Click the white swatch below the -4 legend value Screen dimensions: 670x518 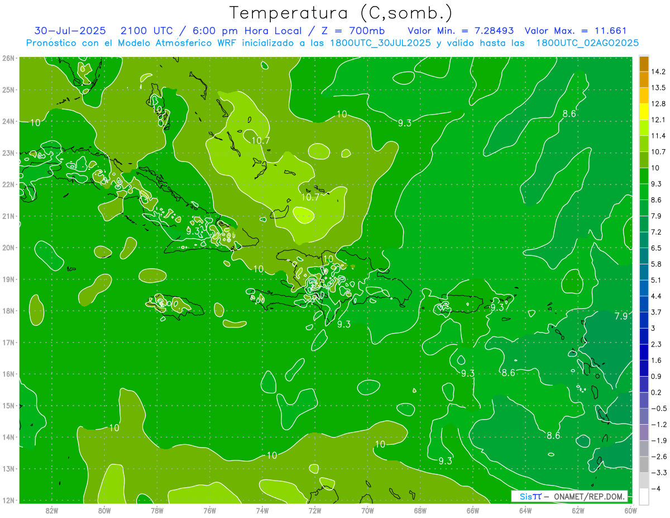(644, 496)
